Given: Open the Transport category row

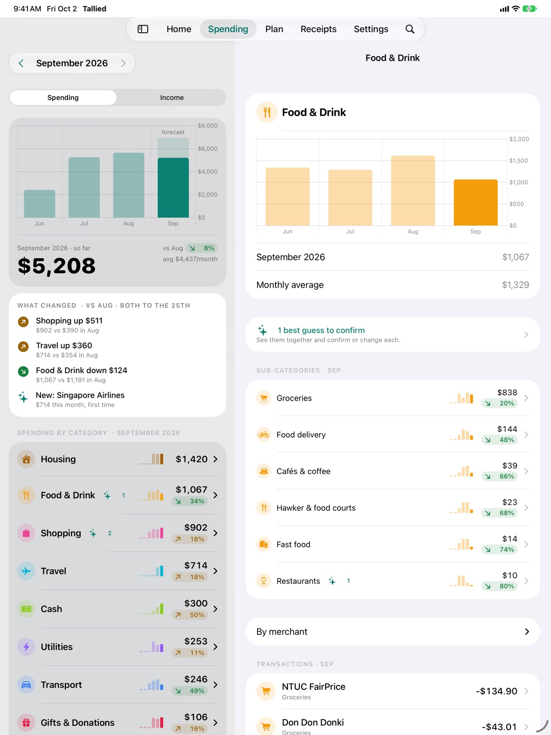Looking at the screenshot, I should (118, 684).
